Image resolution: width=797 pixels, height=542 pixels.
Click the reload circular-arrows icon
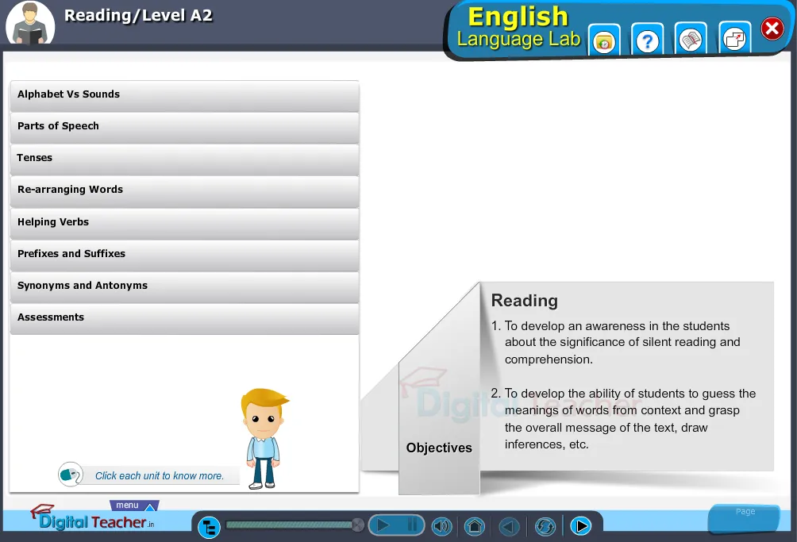pyautogui.click(x=545, y=526)
